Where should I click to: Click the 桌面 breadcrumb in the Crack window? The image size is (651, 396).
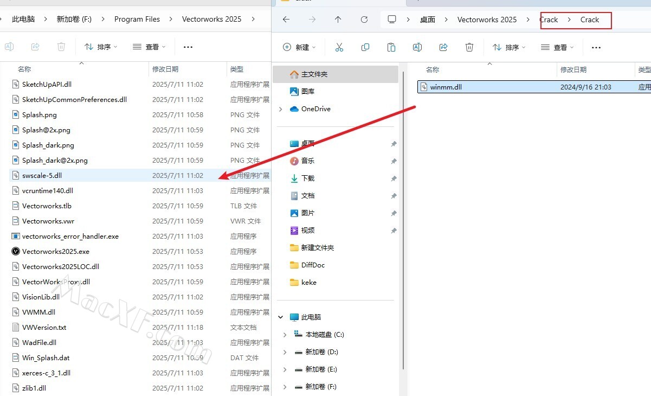pyautogui.click(x=428, y=20)
